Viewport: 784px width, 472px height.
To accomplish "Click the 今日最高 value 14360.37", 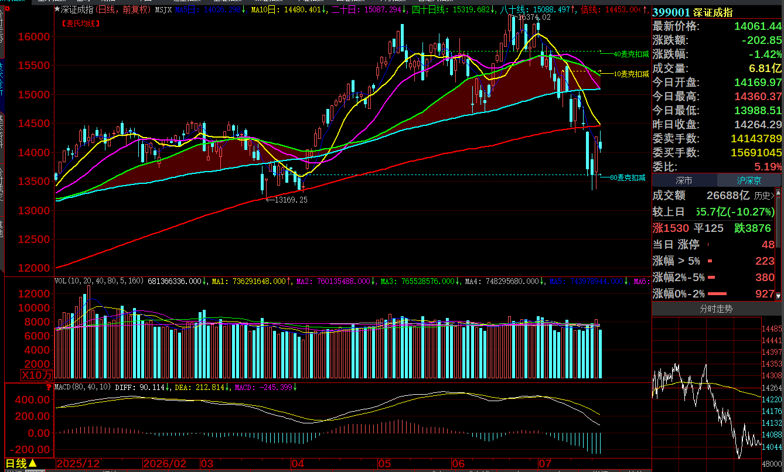I will pos(758,97).
